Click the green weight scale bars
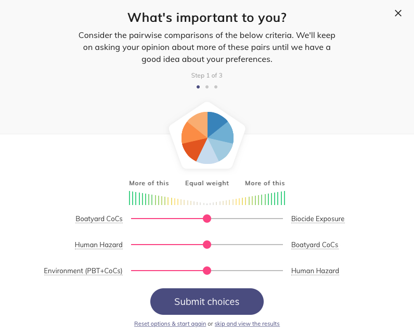Image resolution: width=414 pixels, height=332 pixels. pos(207,198)
